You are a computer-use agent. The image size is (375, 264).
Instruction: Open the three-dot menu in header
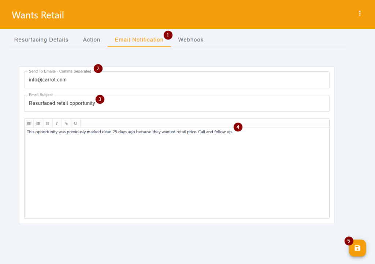click(x=360, y=14)
